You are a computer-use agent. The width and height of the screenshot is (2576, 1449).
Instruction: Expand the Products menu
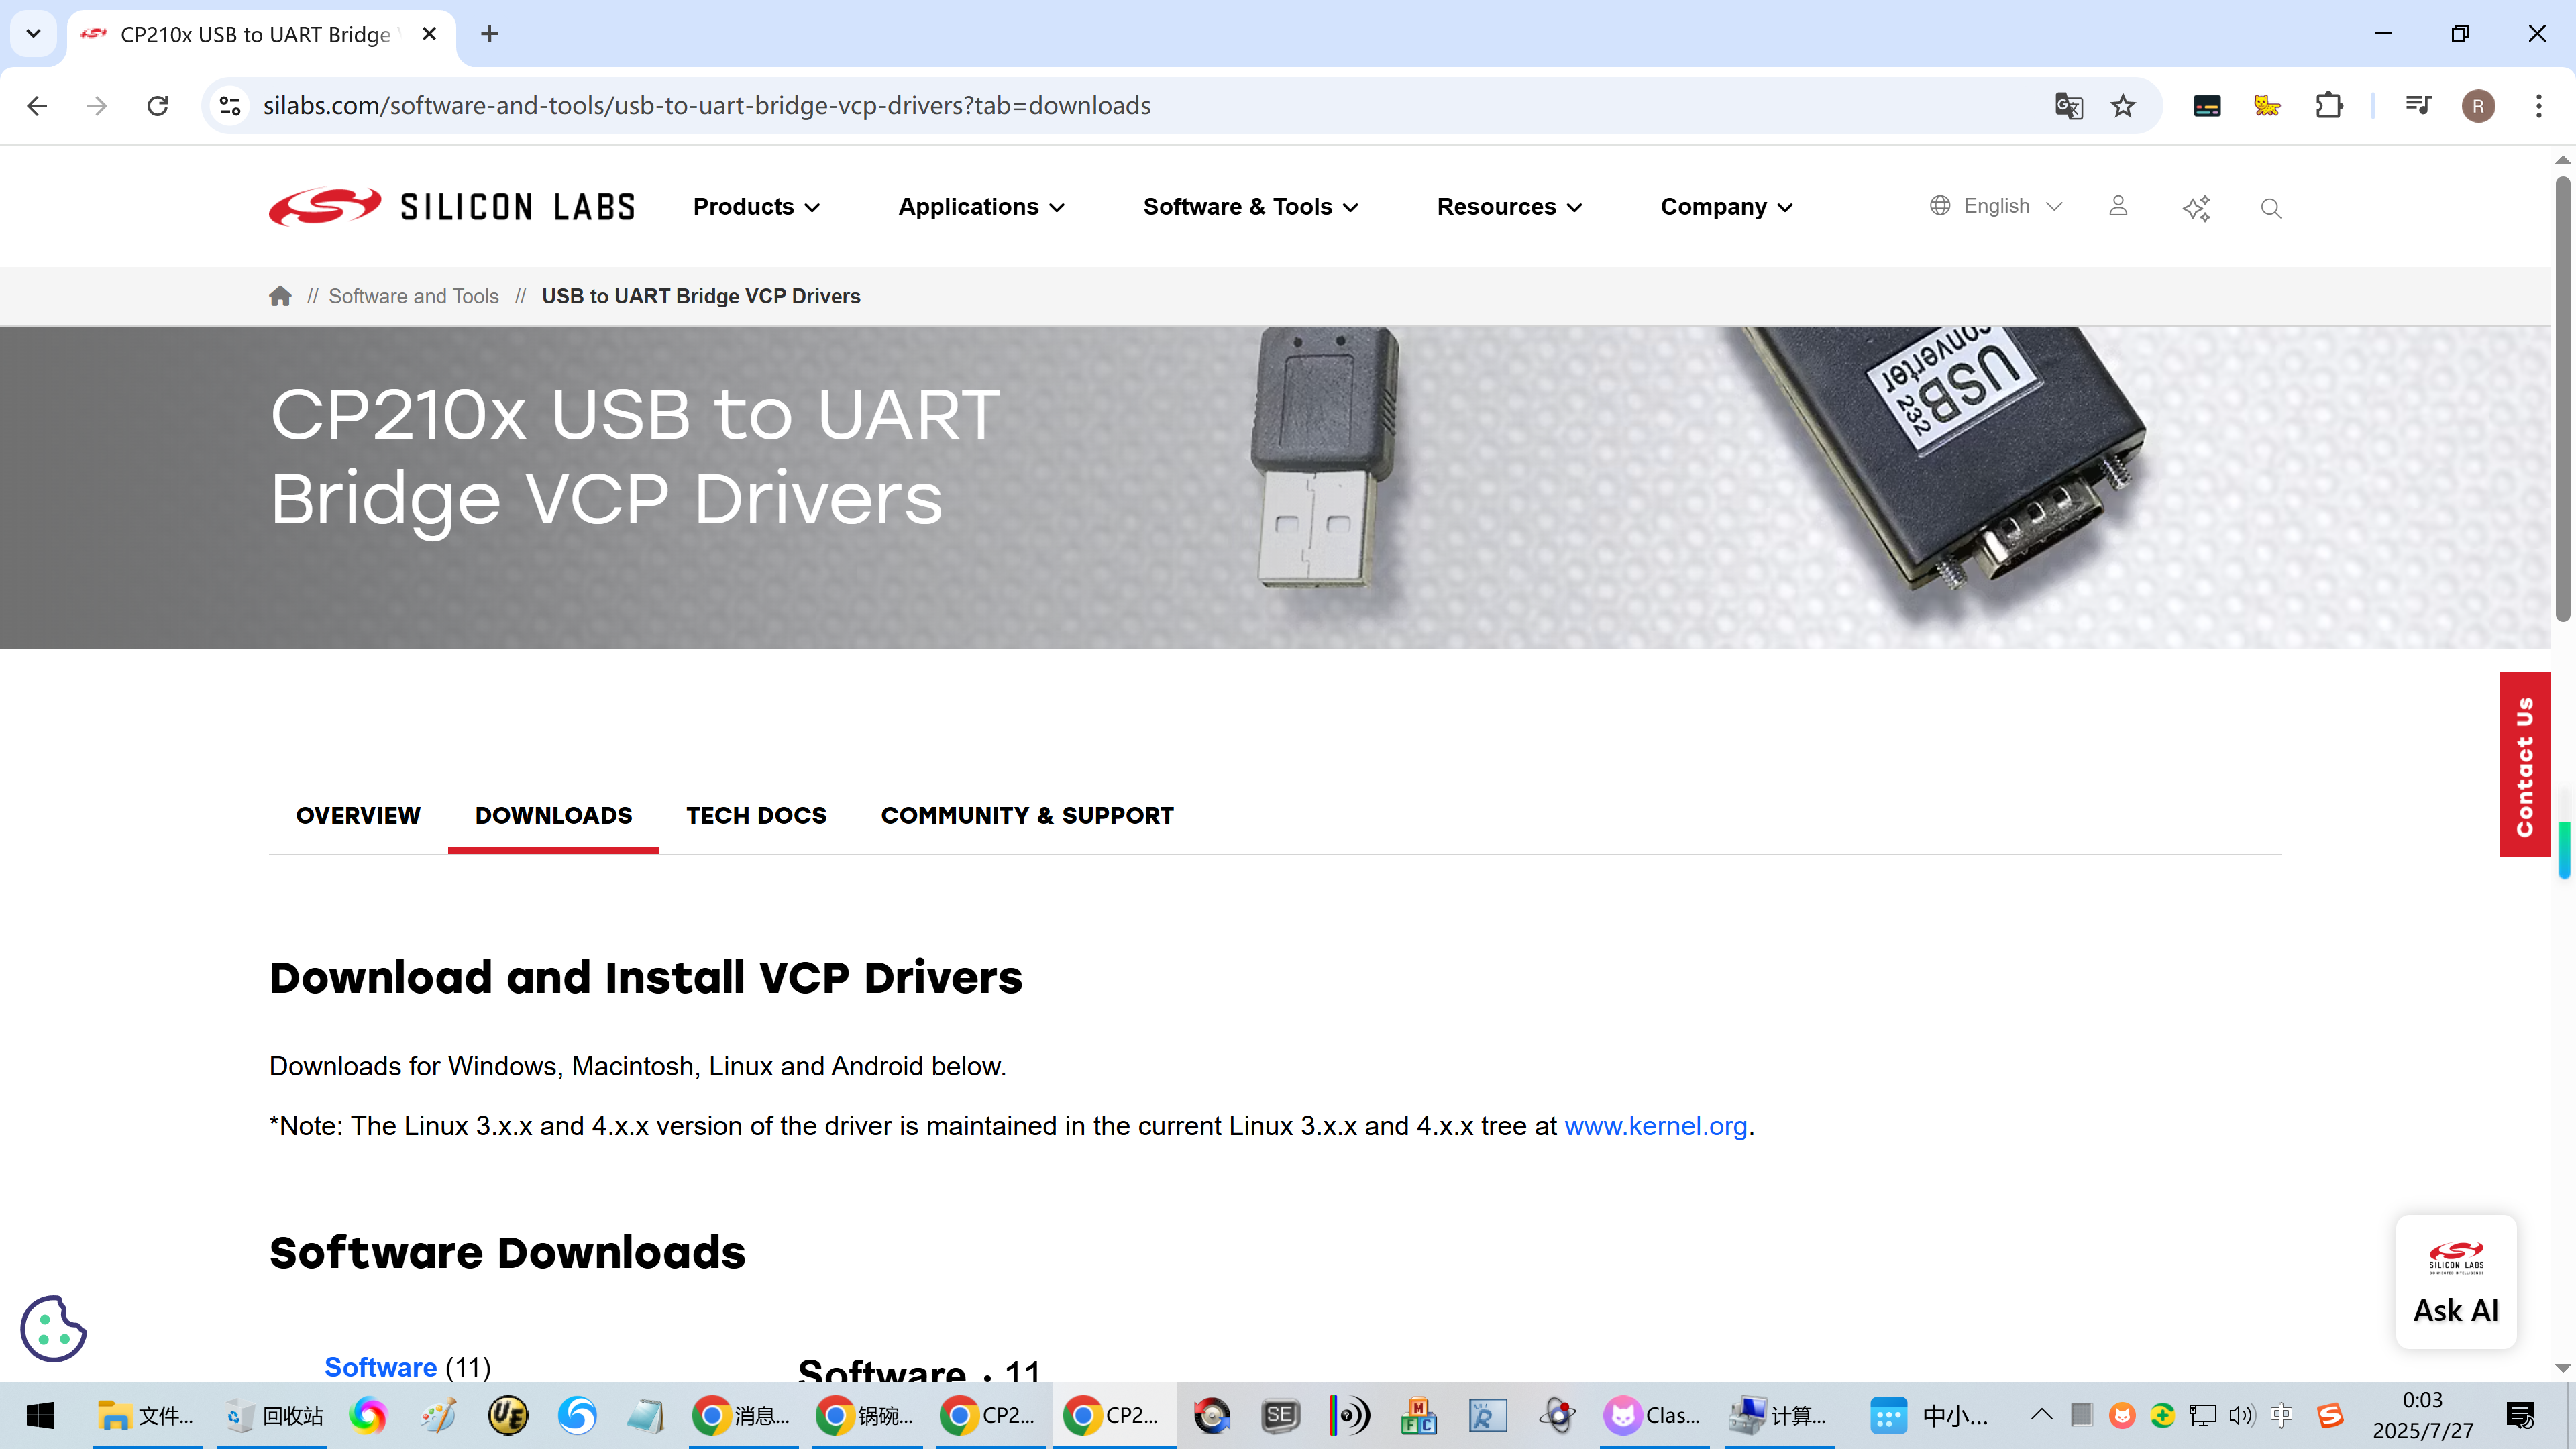pos(756,207)
